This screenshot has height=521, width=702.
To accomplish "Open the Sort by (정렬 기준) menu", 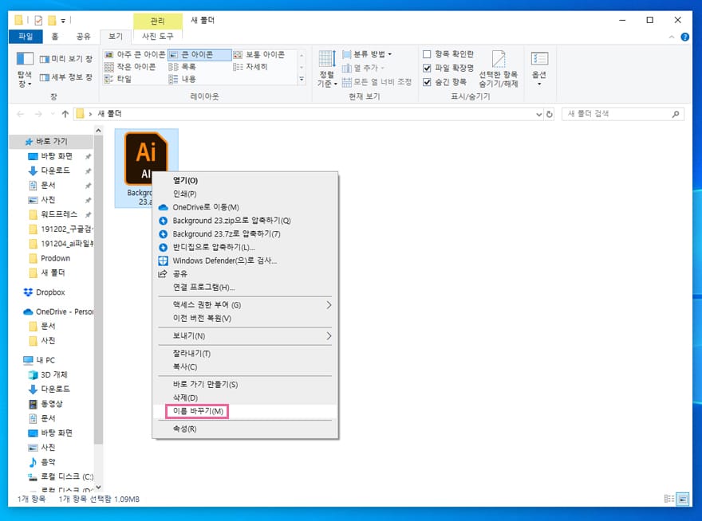I will click(327, 69).
